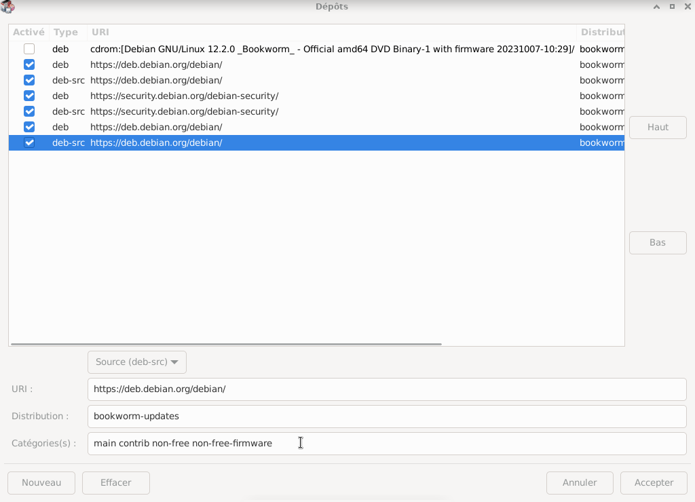Cancel changes with Annuler
This screenshot has width=695, height=502.
point(580,482)
